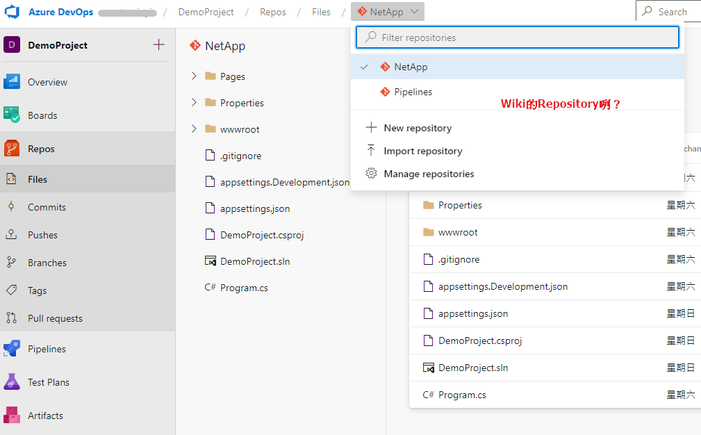Open Program.cs in the file list
The width and height of the screenshot is (701, 435).
pos(462,395)
